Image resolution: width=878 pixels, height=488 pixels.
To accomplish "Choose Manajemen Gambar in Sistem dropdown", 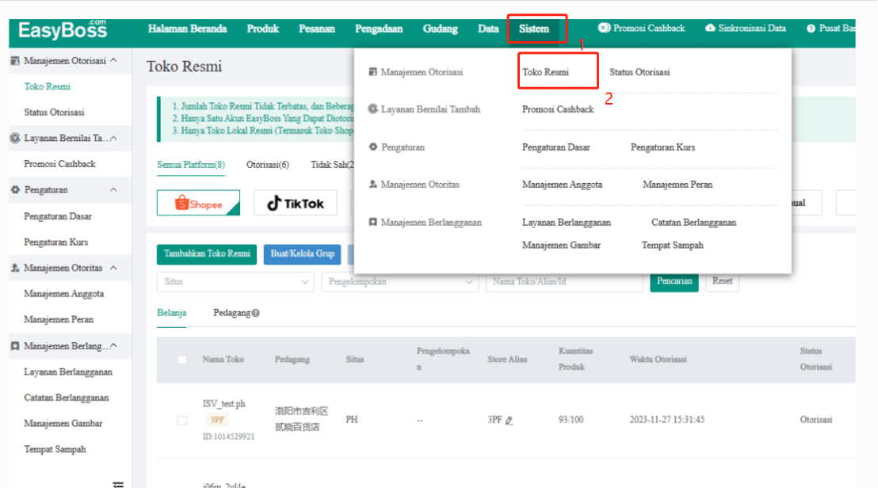I will pyautogui.click(x=561, y=245).
